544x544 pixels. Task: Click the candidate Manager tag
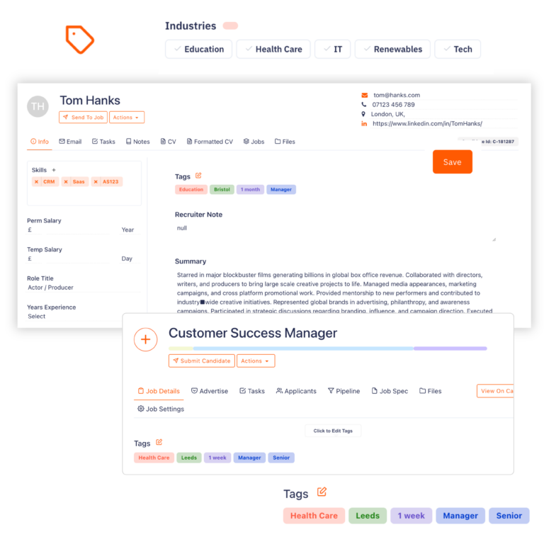coord(281,189)
